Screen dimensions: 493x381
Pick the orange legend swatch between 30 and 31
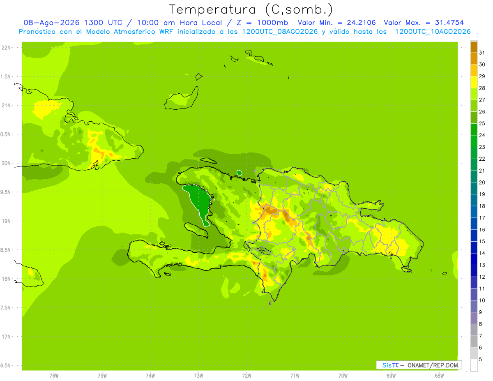click(x=474, y=59)
